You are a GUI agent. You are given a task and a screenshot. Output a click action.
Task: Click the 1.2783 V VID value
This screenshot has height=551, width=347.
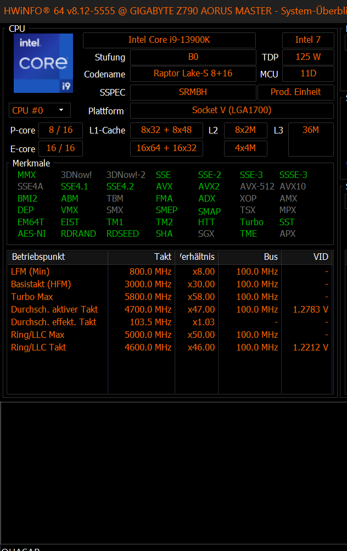(310, 310)
